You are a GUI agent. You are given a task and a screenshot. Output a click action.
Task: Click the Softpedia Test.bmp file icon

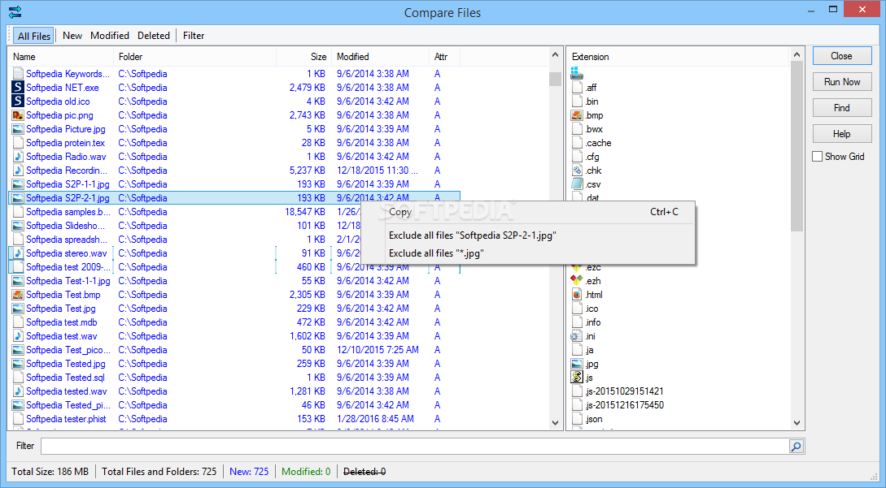(18, 295)
